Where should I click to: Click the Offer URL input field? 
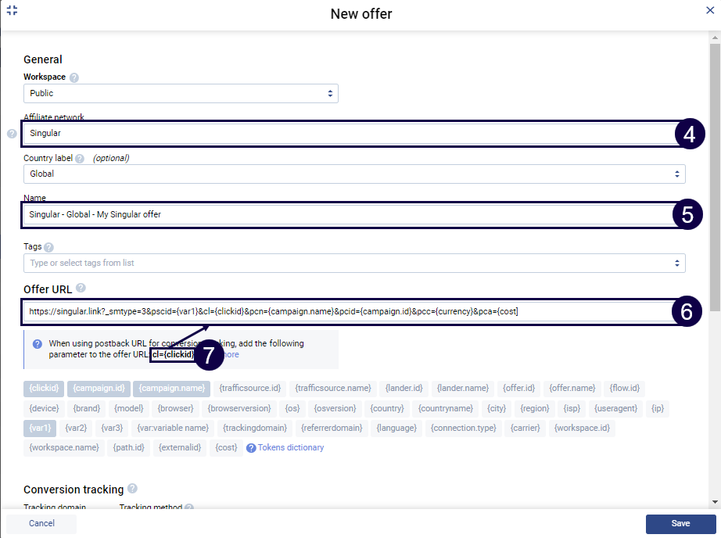point(344,311)
